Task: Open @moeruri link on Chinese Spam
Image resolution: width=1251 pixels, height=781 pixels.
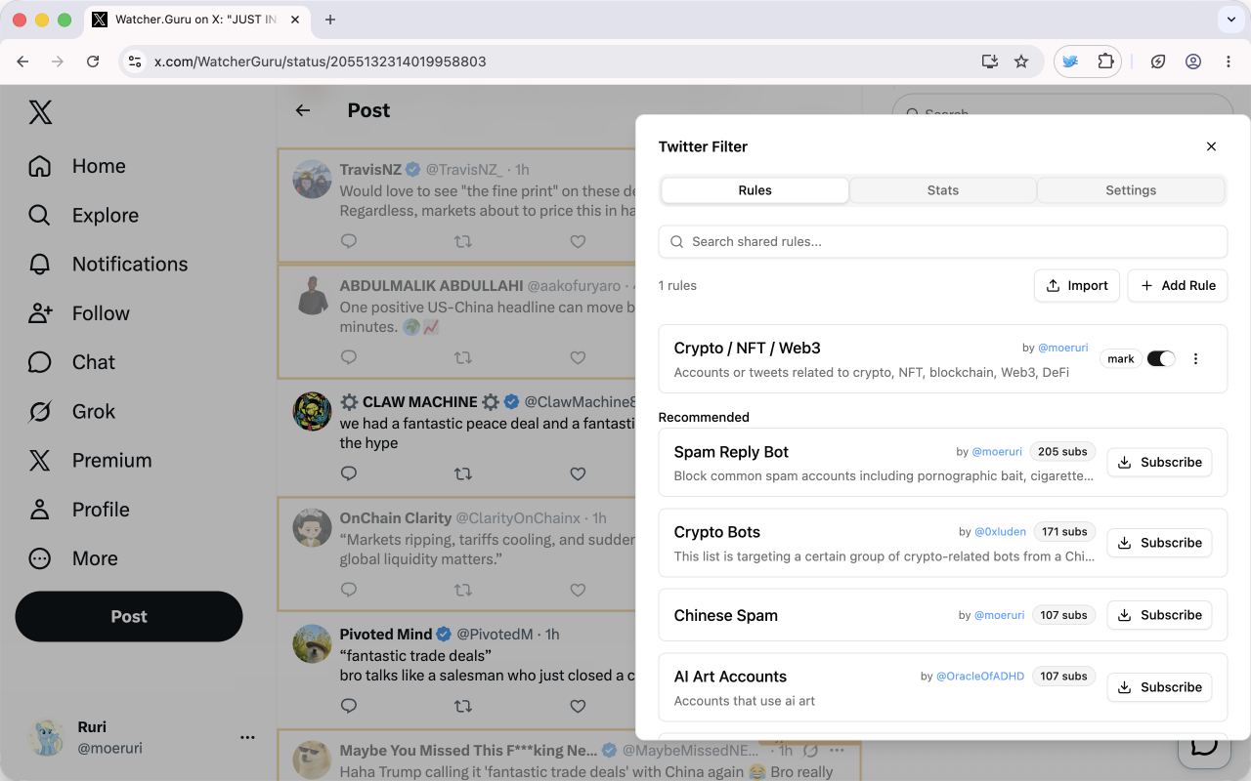Action: click(x=999, y=615)
